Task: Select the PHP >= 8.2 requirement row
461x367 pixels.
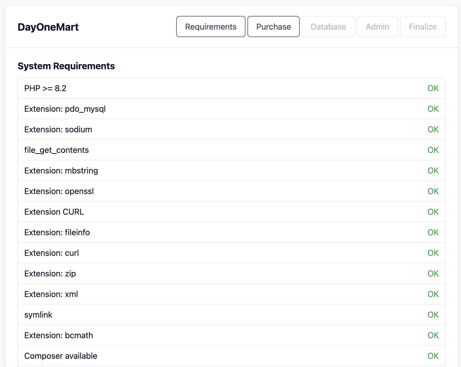Action: [x=45, y=88]
